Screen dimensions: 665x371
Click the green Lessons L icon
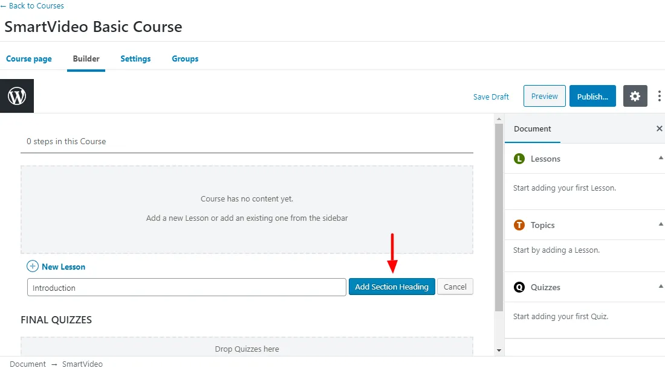(x=519, y=159)
